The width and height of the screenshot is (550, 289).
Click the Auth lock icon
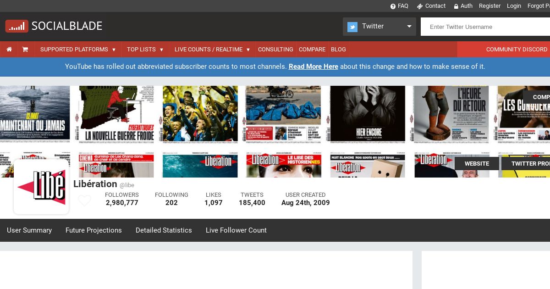(456, 6)
